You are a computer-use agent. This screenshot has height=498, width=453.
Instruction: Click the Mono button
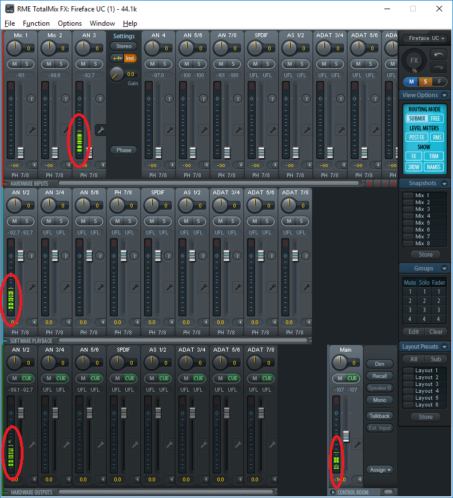coord(380,400)
